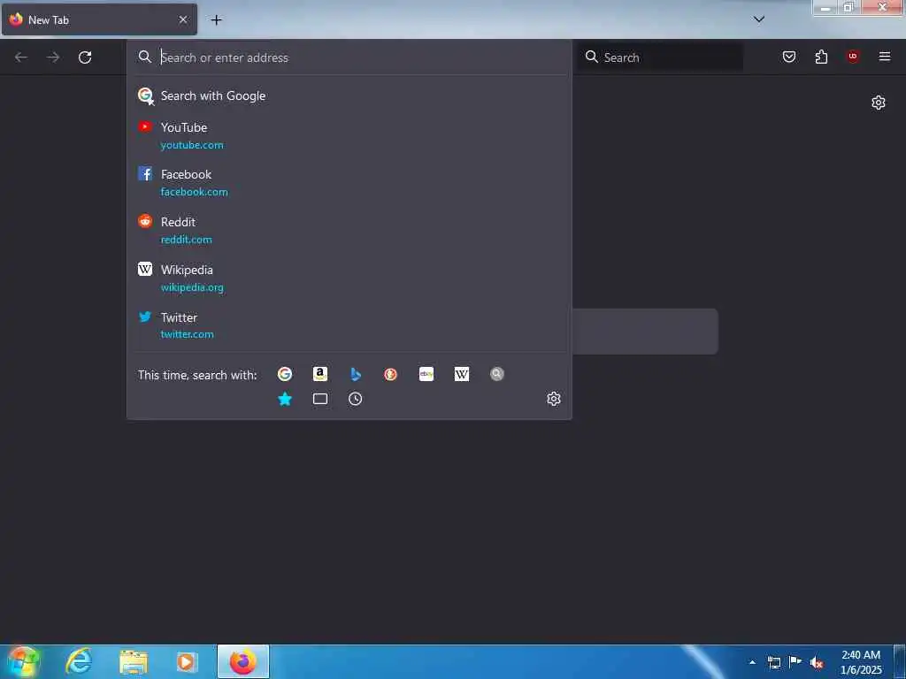This screenshot has height=679, width=906.
Task: Open Windows Explorer folder on taskbar
Action: point(134,662)
